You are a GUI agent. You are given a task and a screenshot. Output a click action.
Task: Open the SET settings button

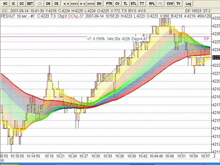coord(30,4)
